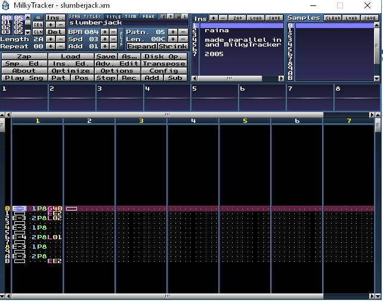Click the SEQ order list button

[x=38, y=24]
